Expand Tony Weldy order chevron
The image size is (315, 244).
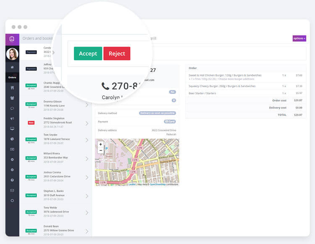point(87,213)
